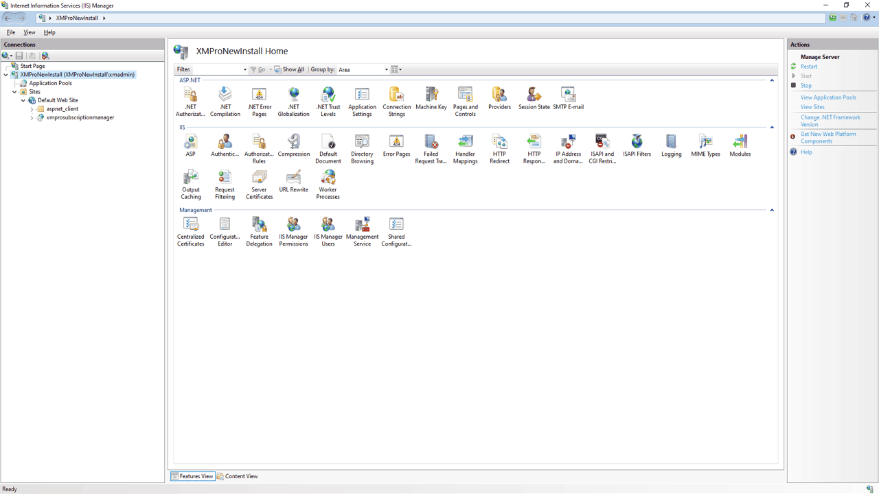Image resolution: width=879 pixels, height=494 pixels.
Task: Collapse the ASP.NET group section
Action: click(x=772, y=80)
